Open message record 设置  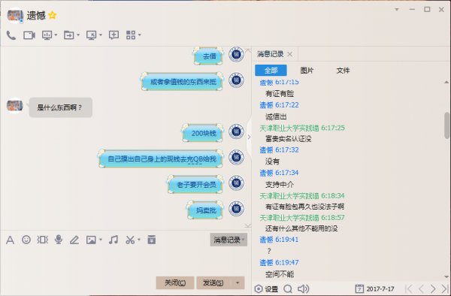coord(266,288)
